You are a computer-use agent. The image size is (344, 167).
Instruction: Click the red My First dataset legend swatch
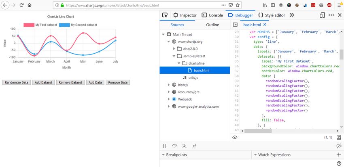(x=28, y=25)
